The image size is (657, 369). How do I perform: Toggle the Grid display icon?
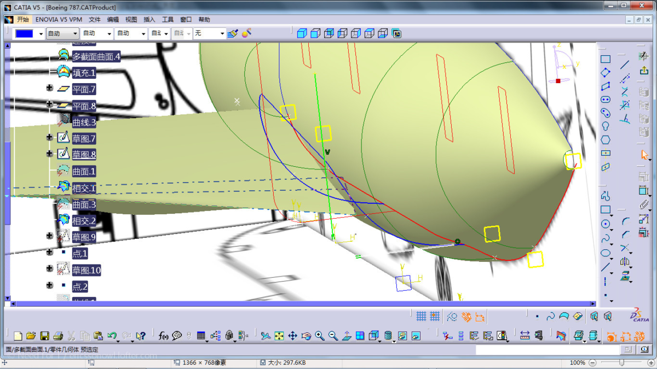tap(421, 316)
